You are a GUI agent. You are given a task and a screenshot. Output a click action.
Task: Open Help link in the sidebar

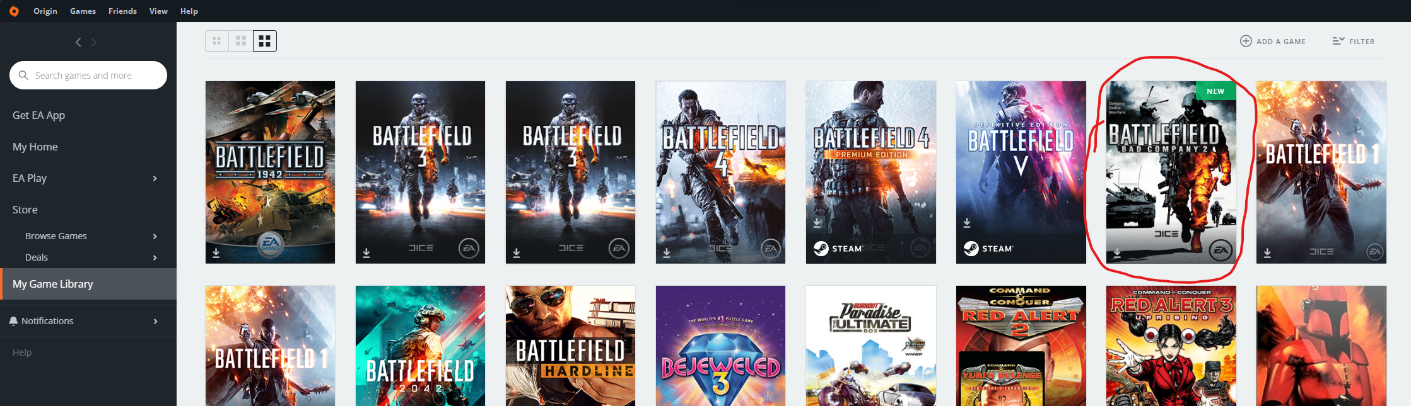click(22, 352)
